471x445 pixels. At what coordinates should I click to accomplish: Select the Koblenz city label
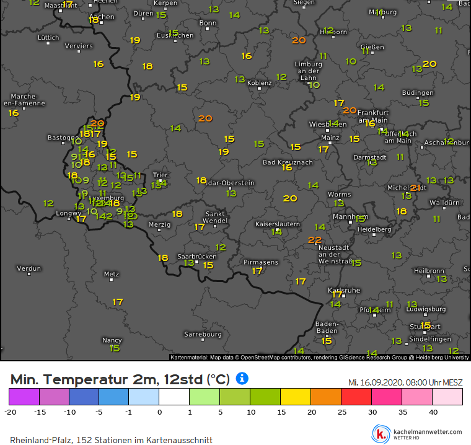(x=259, y=83)
